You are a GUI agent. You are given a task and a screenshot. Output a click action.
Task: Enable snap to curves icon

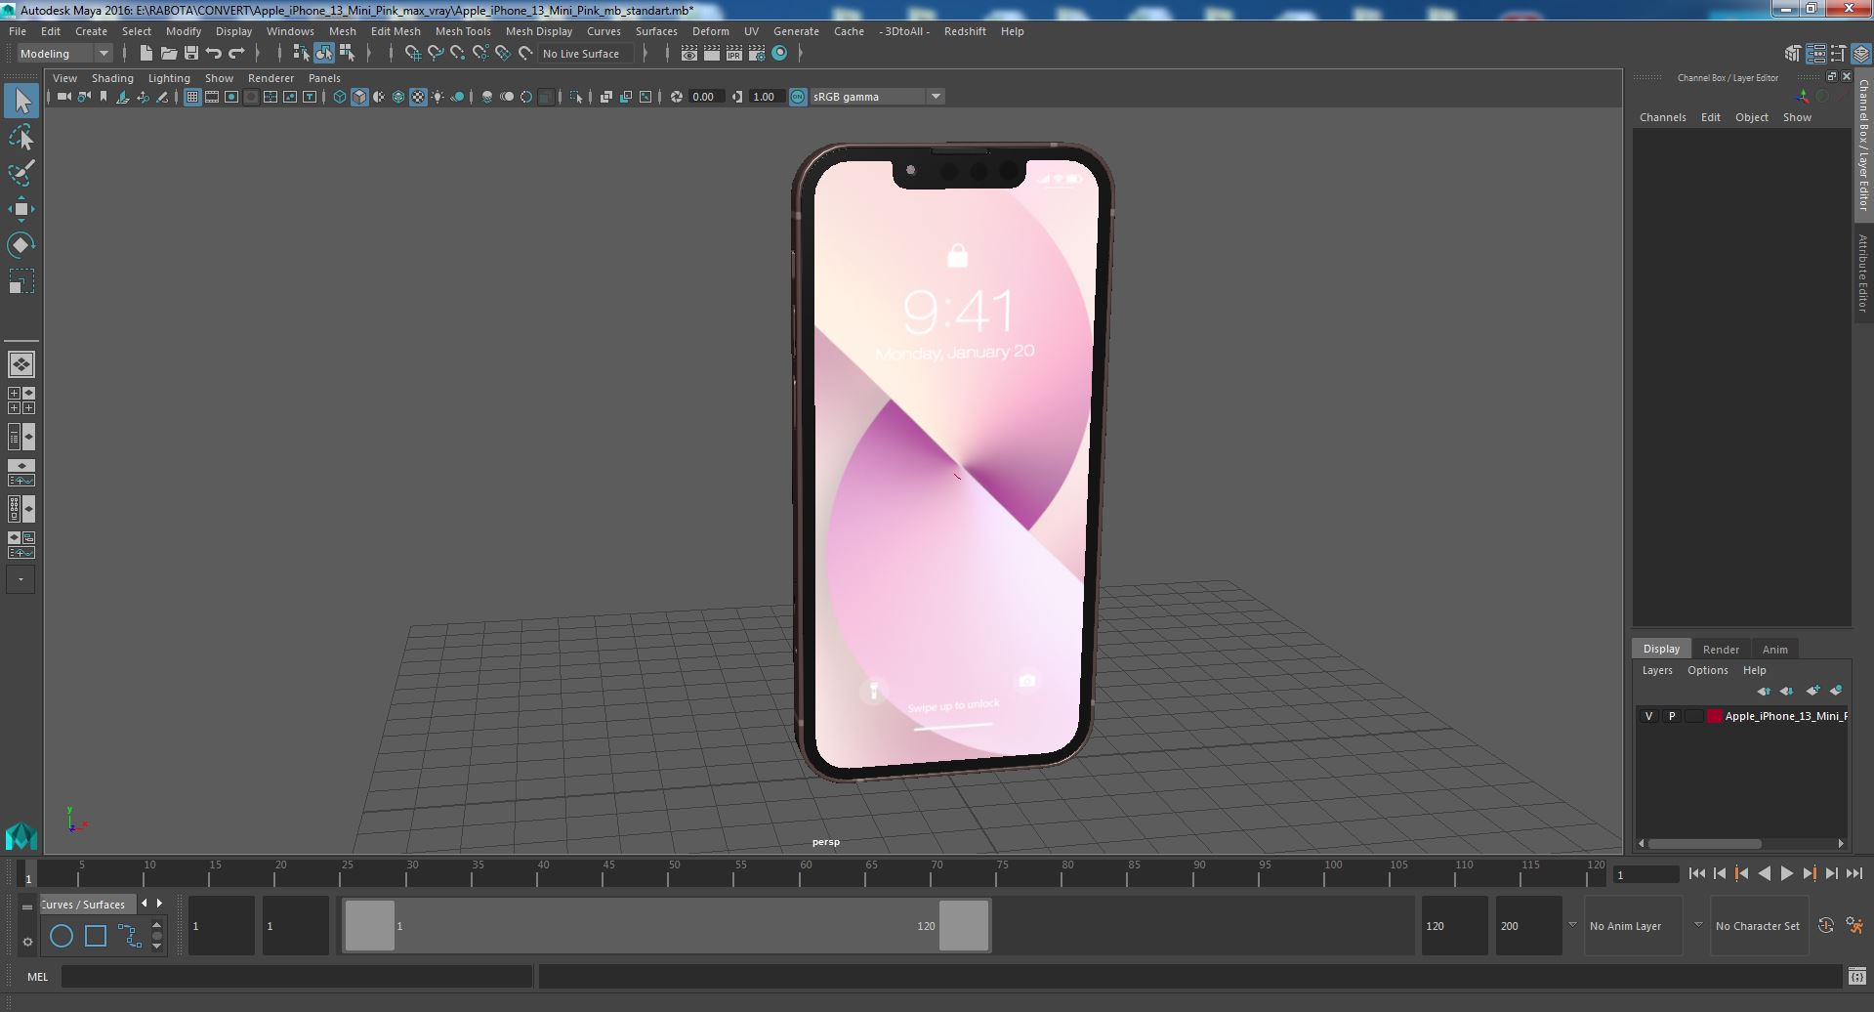[x=435, y=54]
